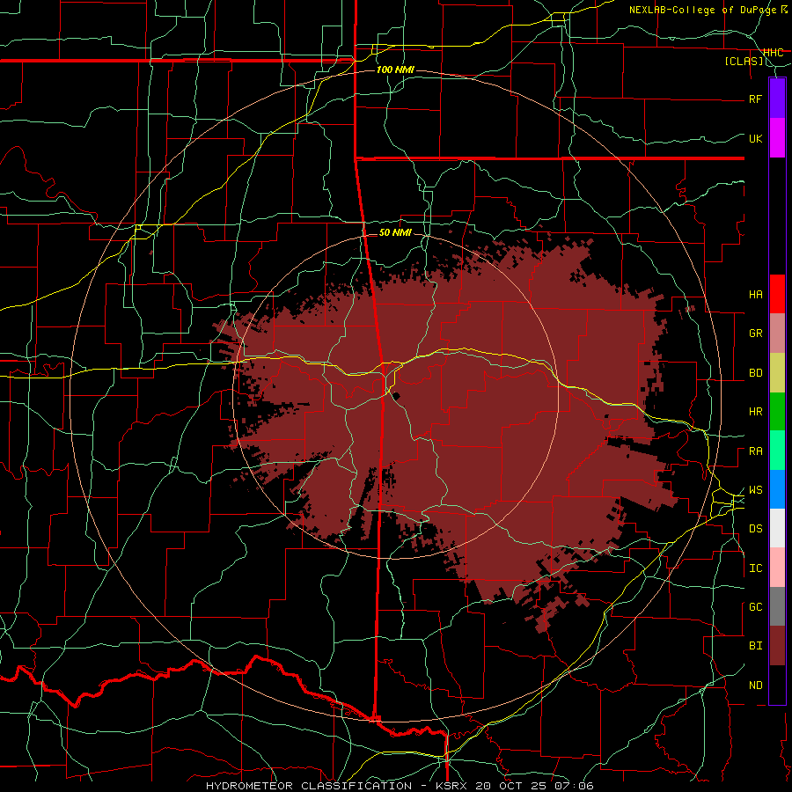The width and height of the screenshot is (792, 792).
Task: Click the 50 NMI range ring label
Action: (x=395, y=232)
